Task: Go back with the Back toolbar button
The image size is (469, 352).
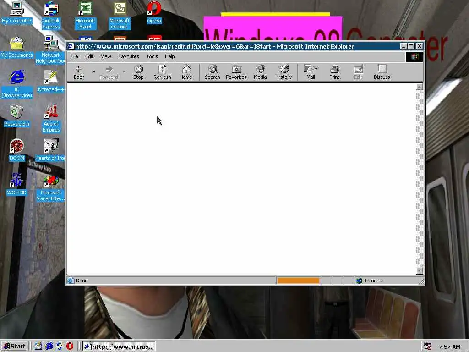Action: (79, 72)
